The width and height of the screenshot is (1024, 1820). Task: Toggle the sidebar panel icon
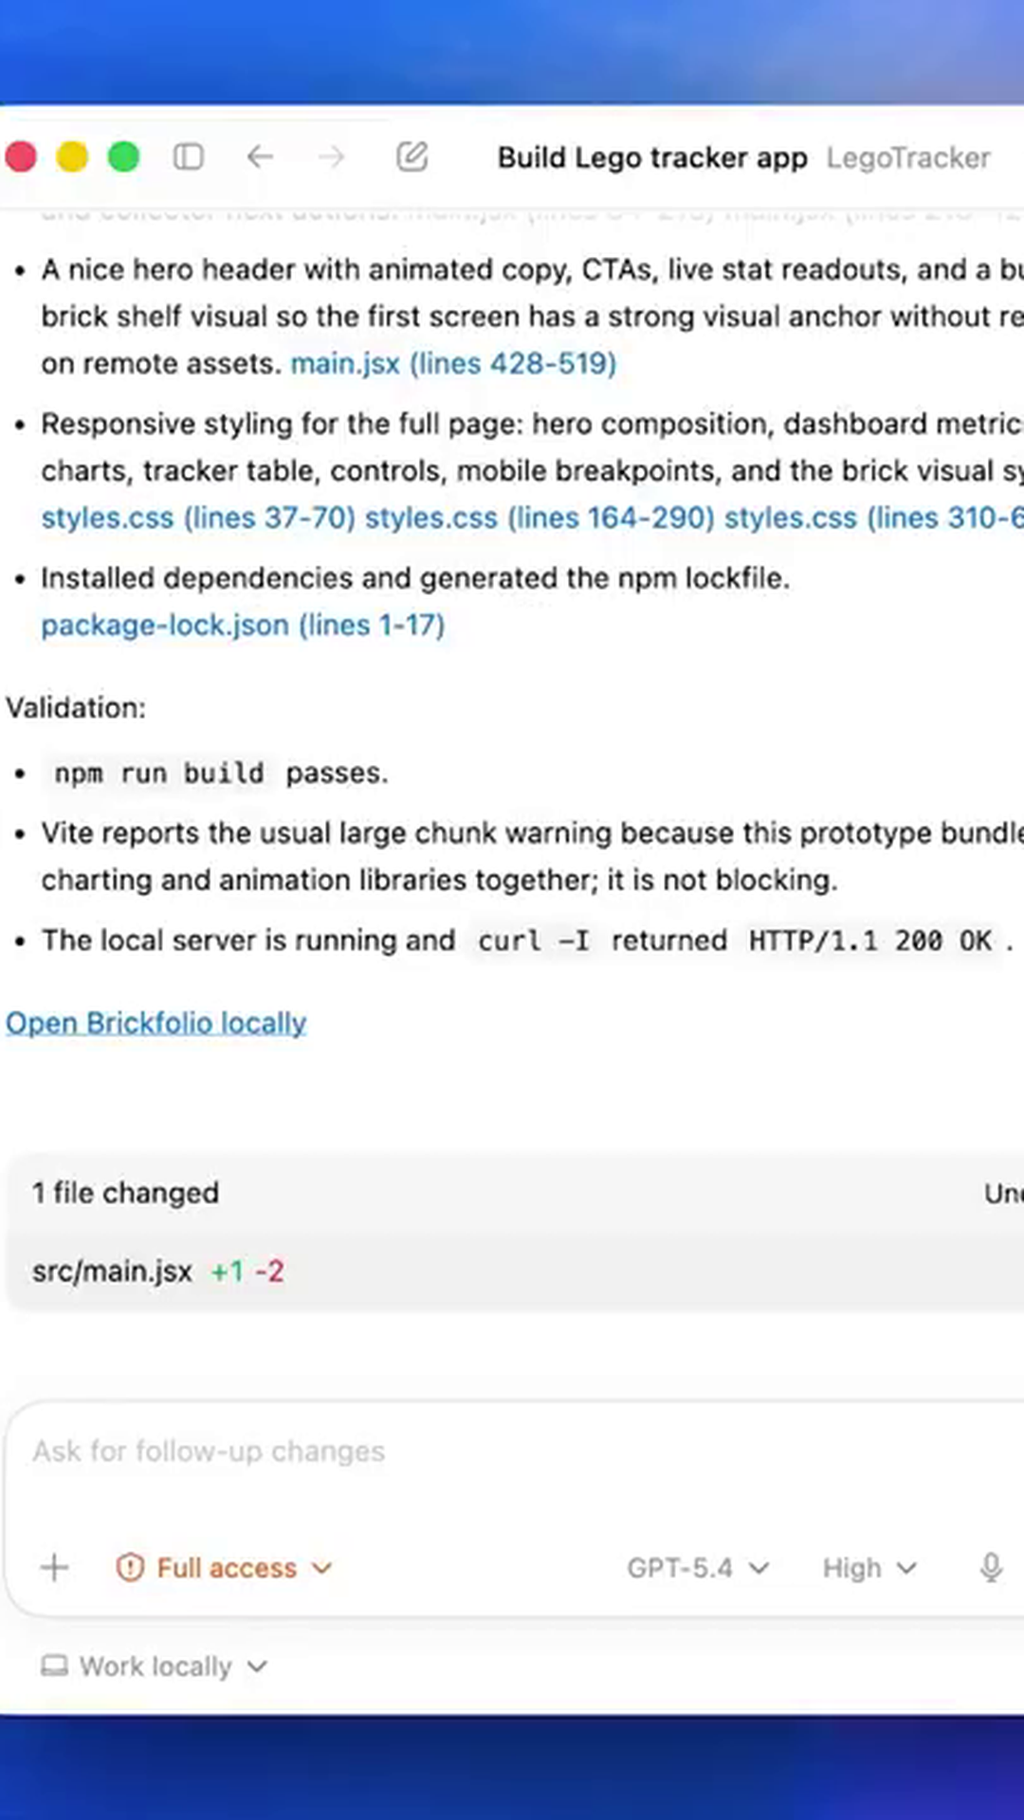(x=189, y=157)
